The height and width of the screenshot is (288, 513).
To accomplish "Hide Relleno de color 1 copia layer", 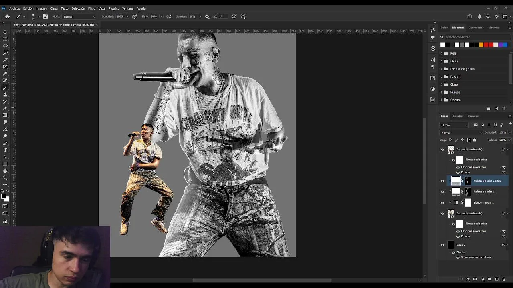I will click(442, 181).
